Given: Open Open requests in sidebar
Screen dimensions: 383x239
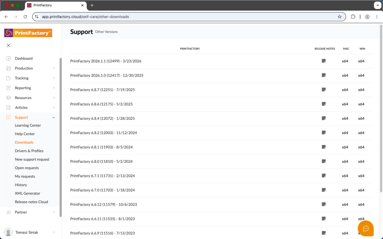Looking at the screenshot, I should (x=27, y=168).
